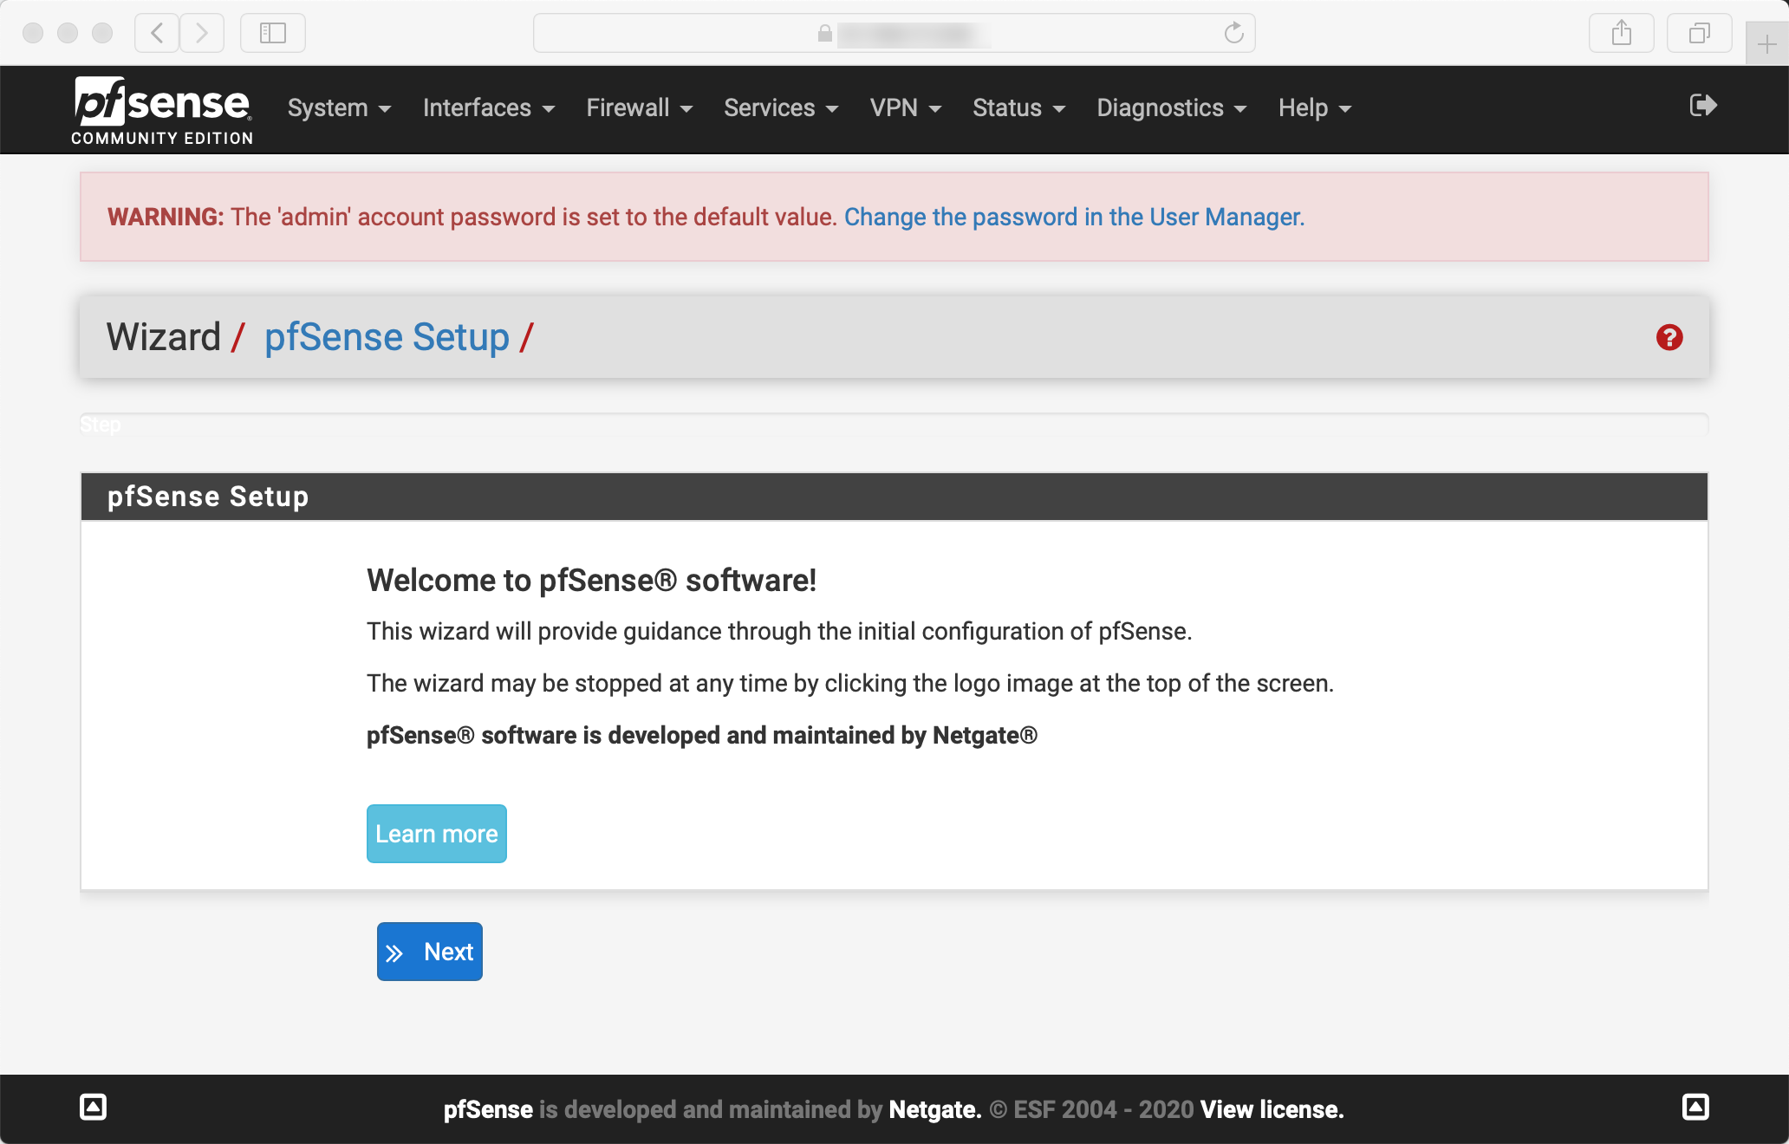Click the bottom-right footer arrow icon
The height and width of the screenshot is (1144, 1789).
coord(1695,1107)
